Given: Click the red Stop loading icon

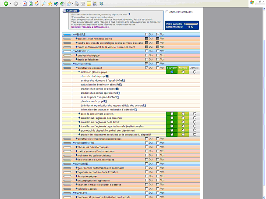Looking at the screenshot, I should (24, 4).
